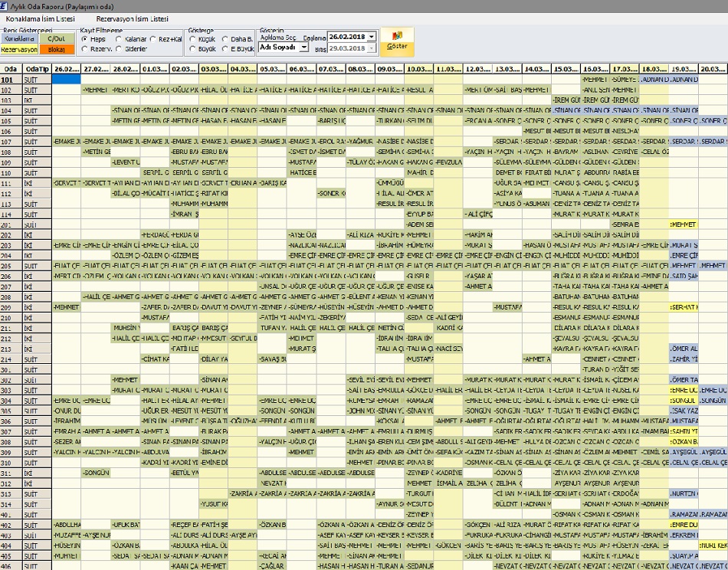
Task: Open Rezervasyon İsim Listesi menu
Action: (x=133, y=19)
